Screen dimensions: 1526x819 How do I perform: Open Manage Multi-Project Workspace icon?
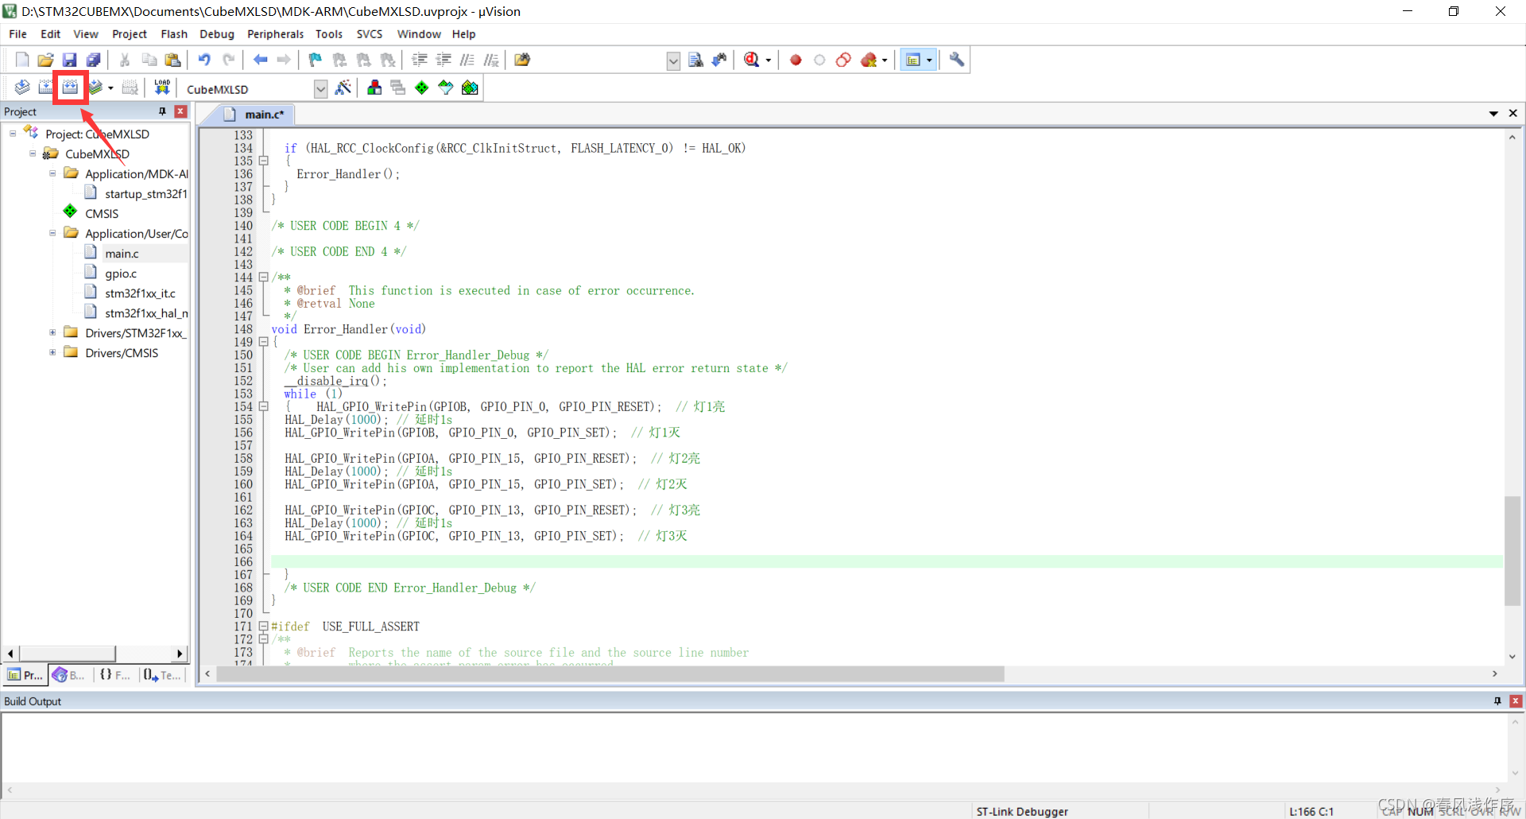click(x=398, y=87)
